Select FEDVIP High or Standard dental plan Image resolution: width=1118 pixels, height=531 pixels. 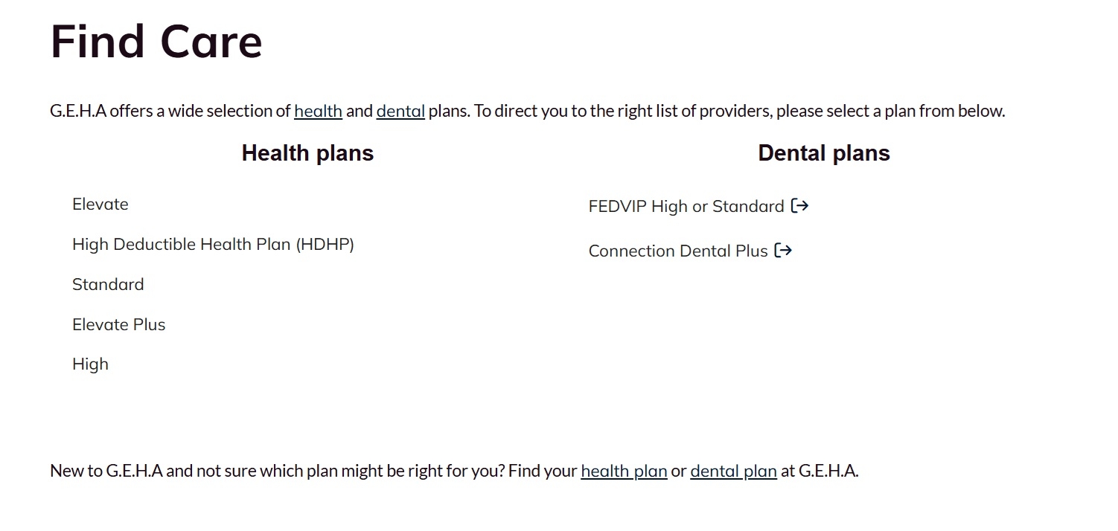click(x=685, y=206)
